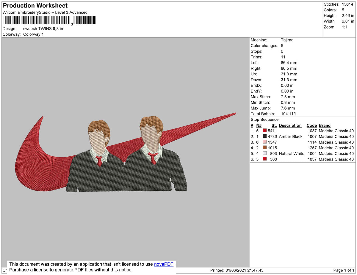Select the Natural White color swatch
This screenshot has height=275, width=357.
tap(265, 153)
